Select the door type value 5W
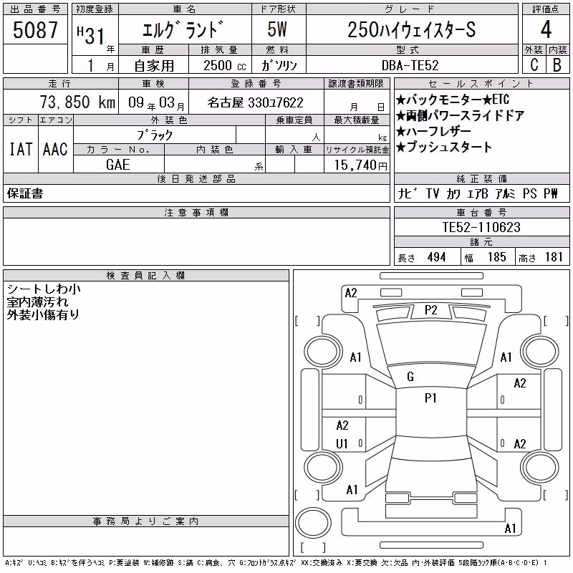This screenshot has height=573, width=573. click(x=277, y=29)
